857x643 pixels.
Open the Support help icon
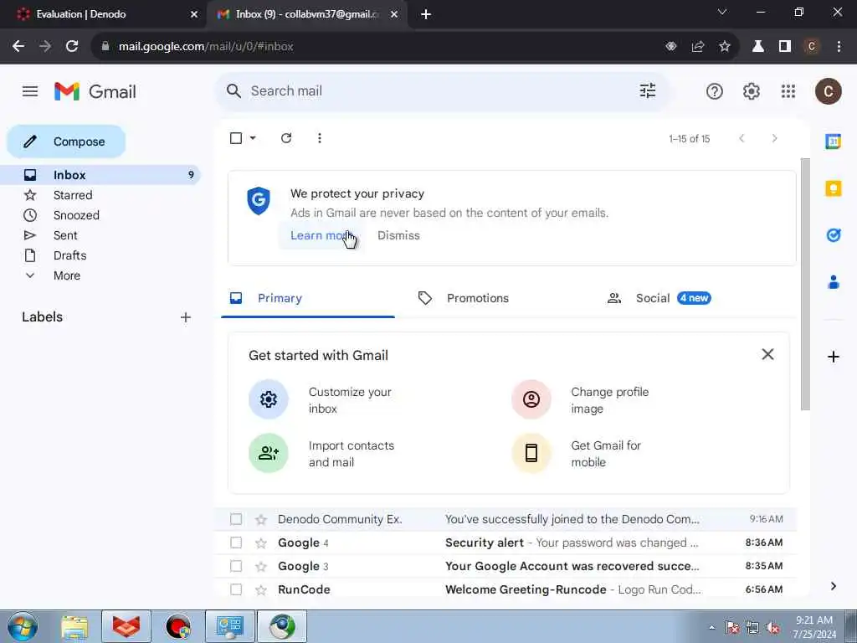tap(715, 91)
